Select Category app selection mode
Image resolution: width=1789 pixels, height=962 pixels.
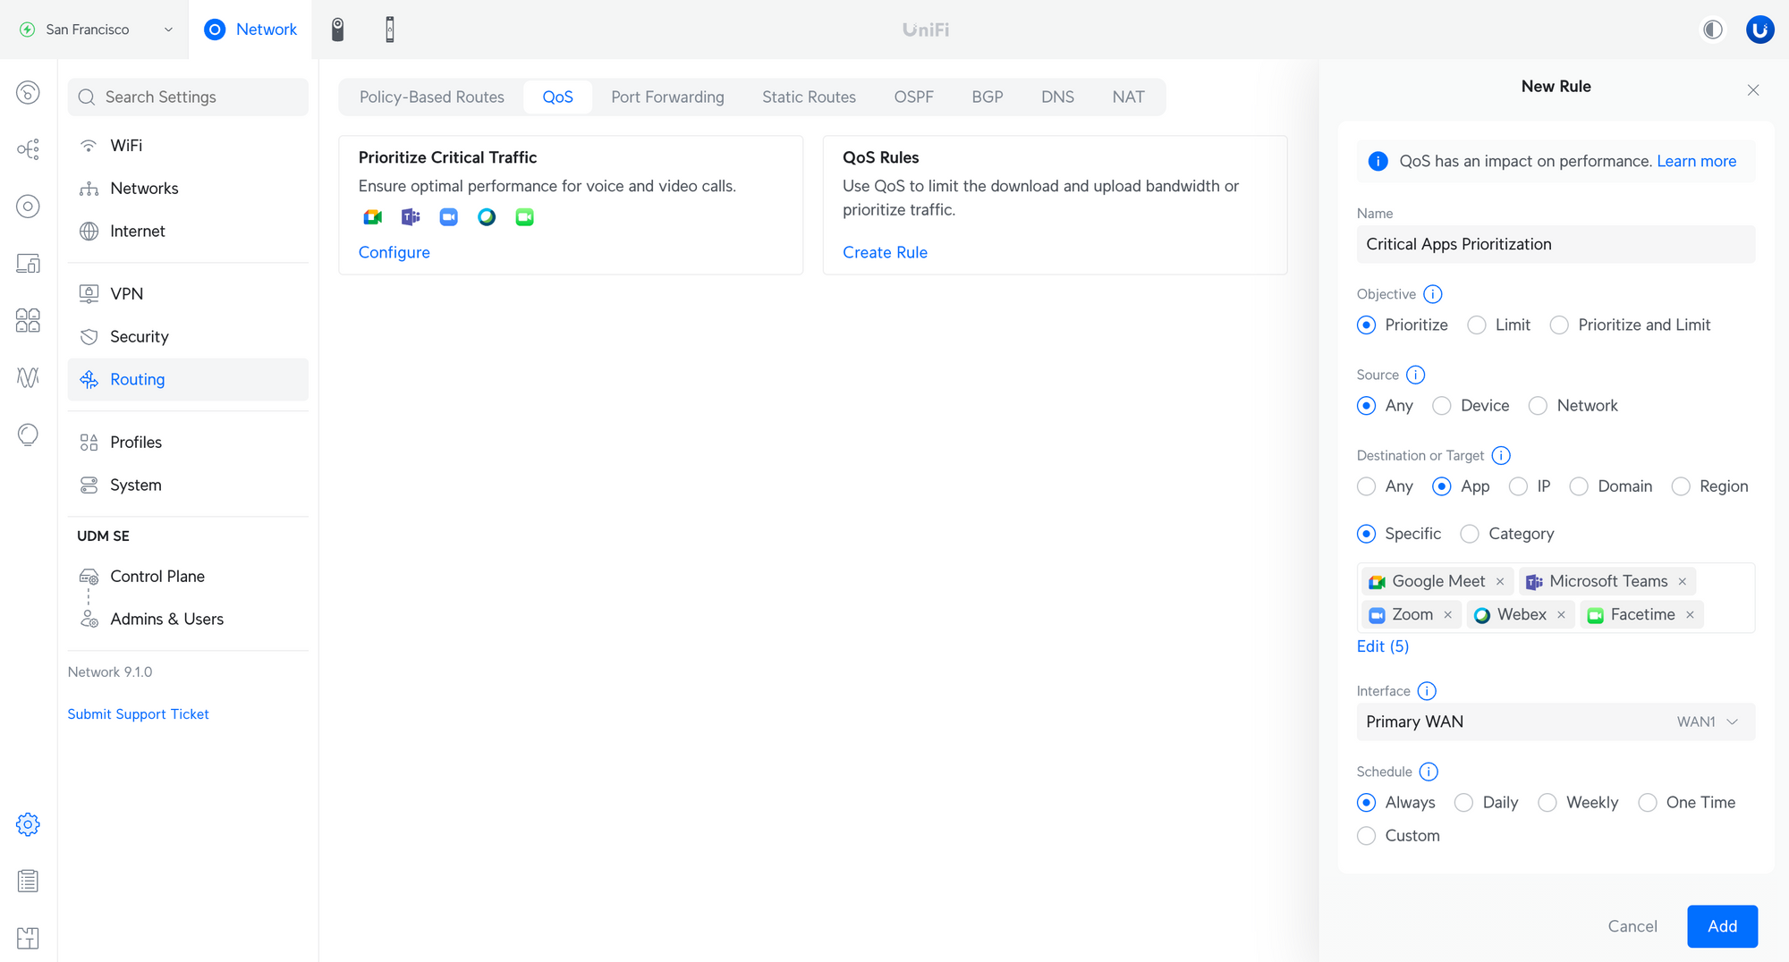1470,534
